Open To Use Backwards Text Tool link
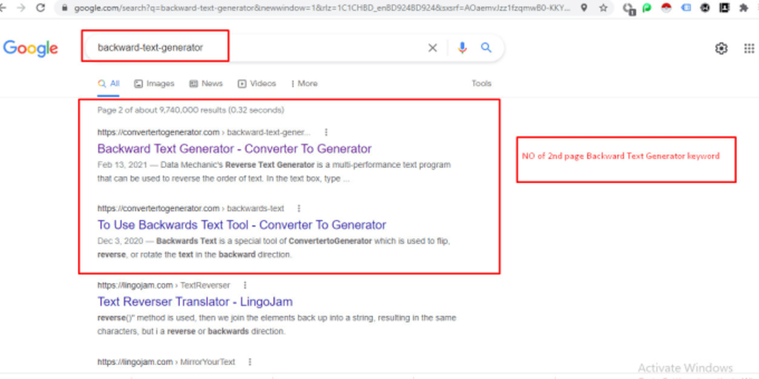The height and width of the screenshot is (379, 759). [x=242, y=225]
